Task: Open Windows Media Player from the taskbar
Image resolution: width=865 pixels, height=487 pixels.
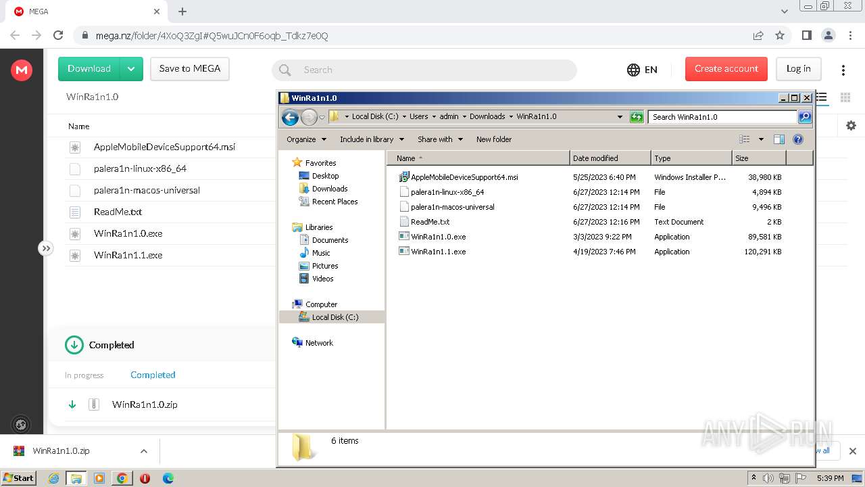Action: tap(99, 478)
